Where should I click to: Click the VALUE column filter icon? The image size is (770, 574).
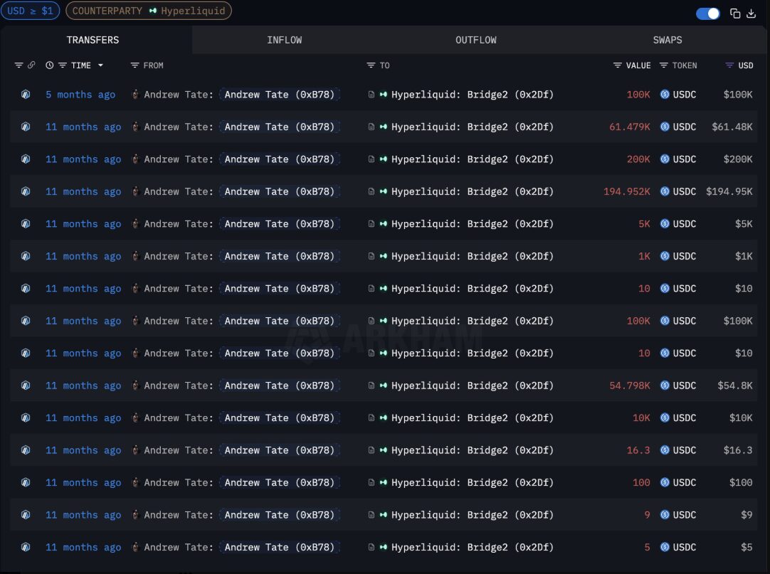(618, 65)
